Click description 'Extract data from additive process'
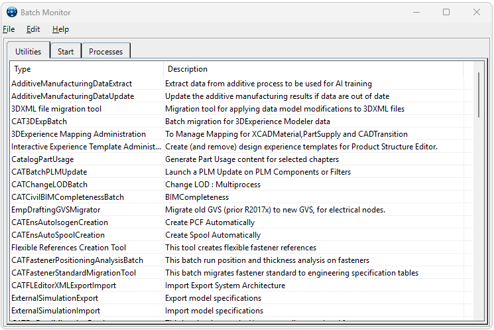This screenshot has width=494, height=330. [269, 84]
